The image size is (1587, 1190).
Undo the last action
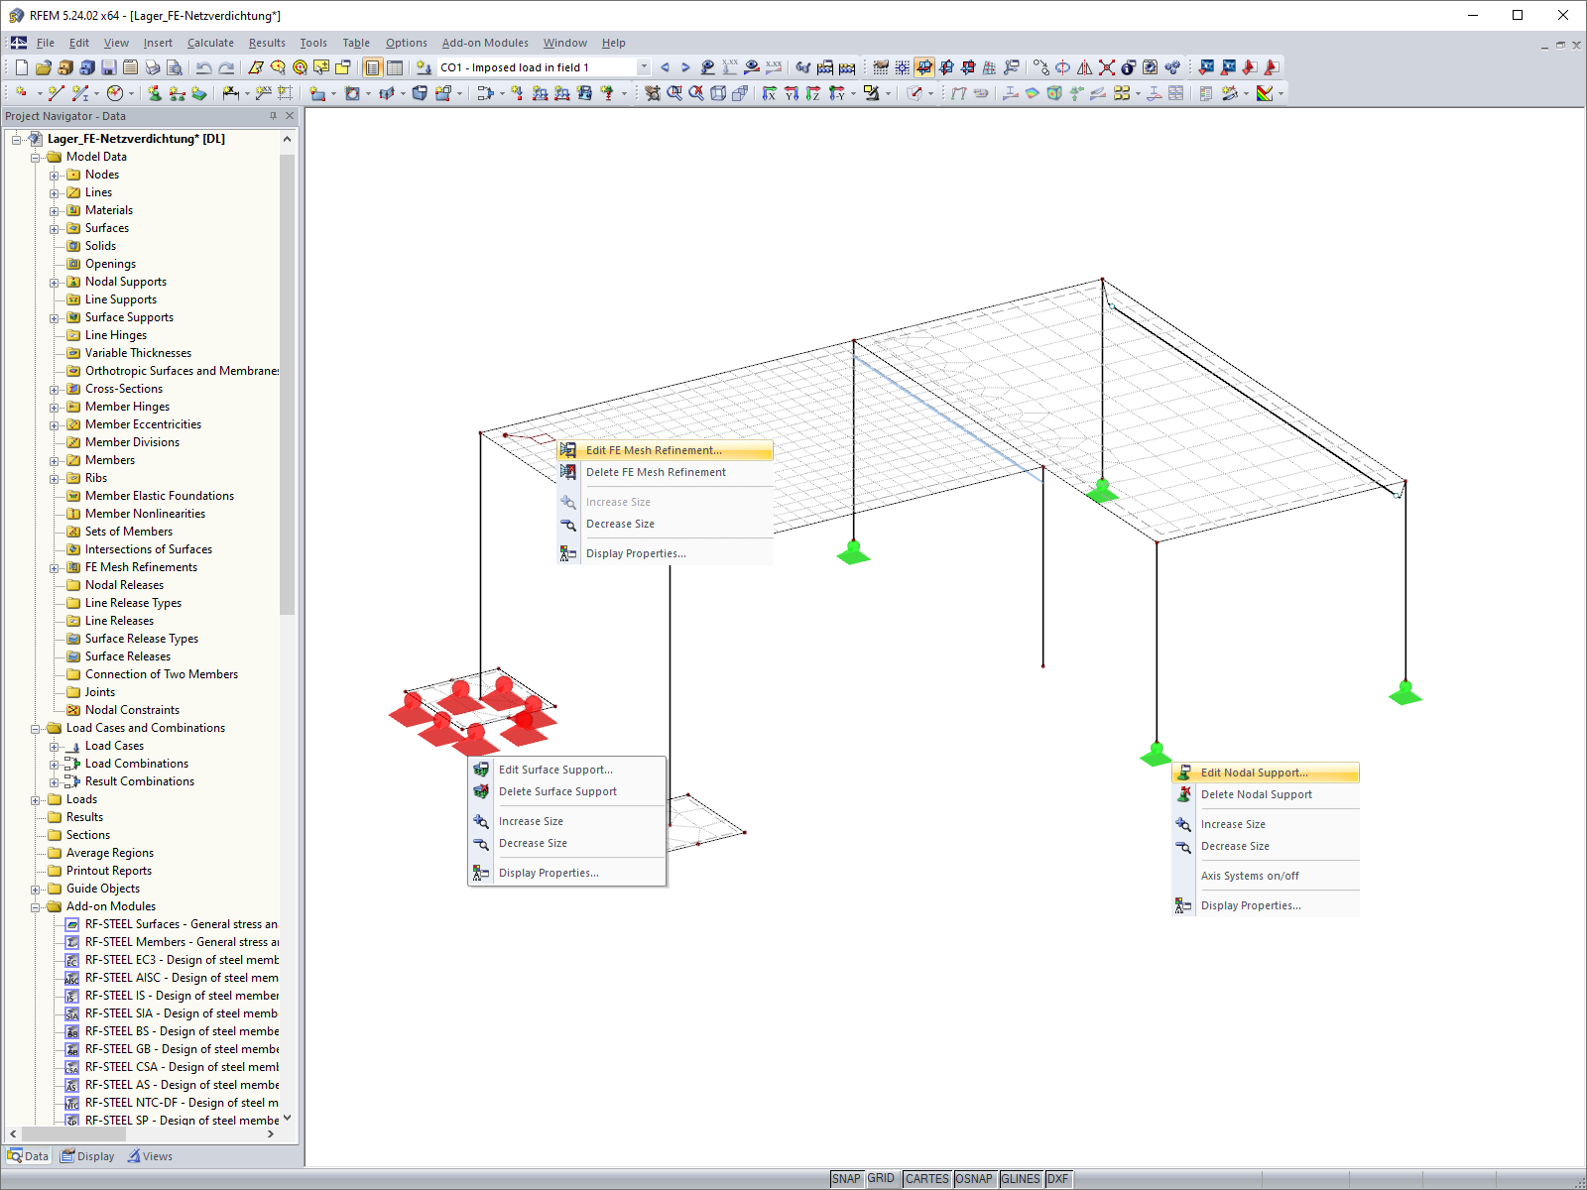tap(204, 67)
